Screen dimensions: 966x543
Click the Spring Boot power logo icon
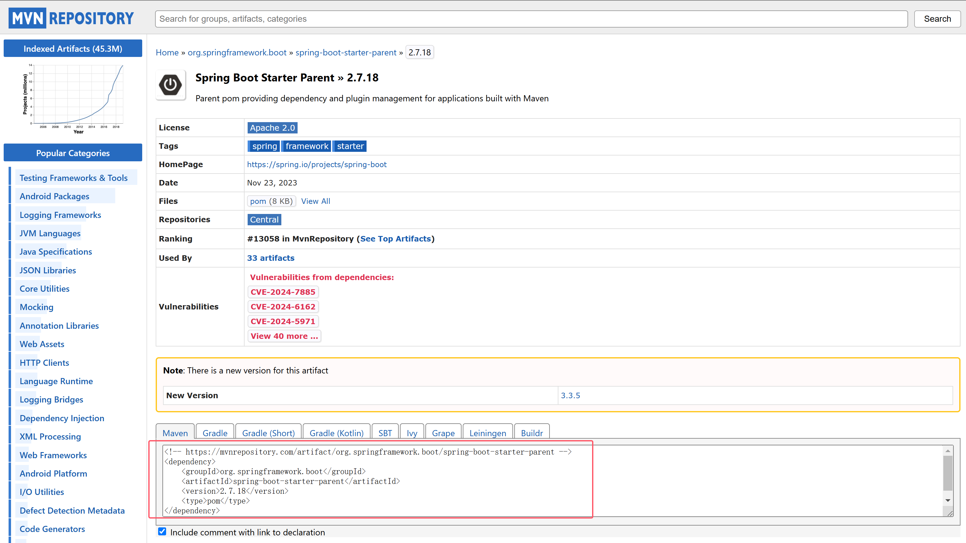click(170, 85)
